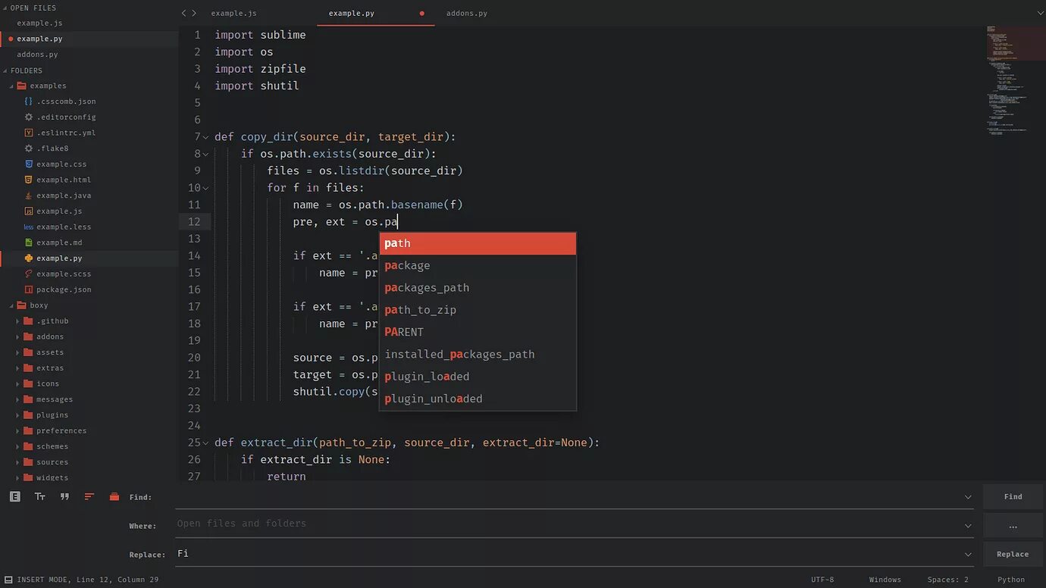
Task: Change encoding via UTF-8 status item
Action: (822, 580)
